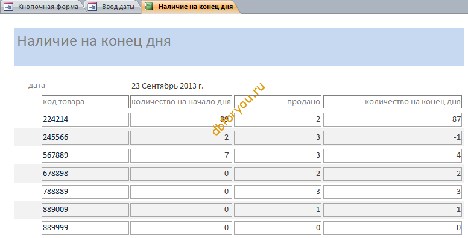Click end-of-day quantity -2 for 678898
The image size is (468, 238).
(393, 174)
